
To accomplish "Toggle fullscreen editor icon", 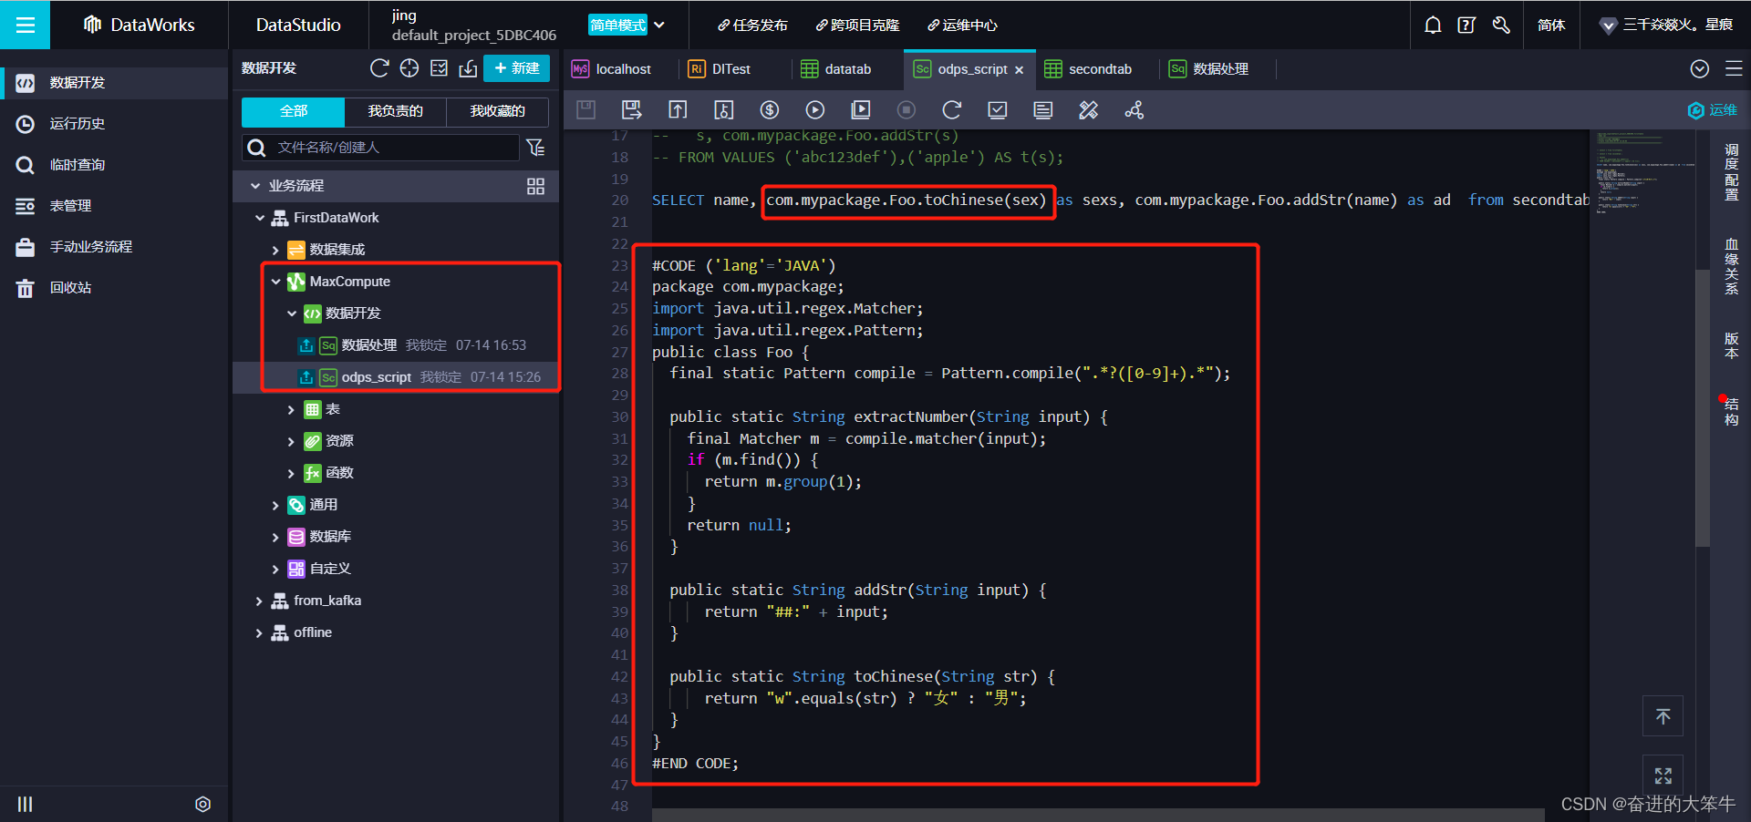I will tap(1663, 776).
